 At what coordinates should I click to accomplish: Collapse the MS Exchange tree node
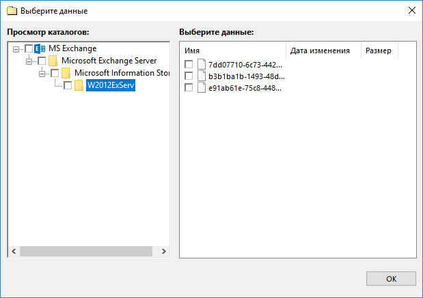16,49
